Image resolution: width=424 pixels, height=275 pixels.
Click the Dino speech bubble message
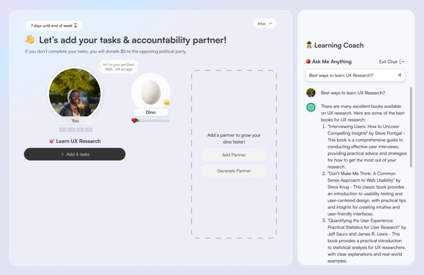tap(119, 67)
